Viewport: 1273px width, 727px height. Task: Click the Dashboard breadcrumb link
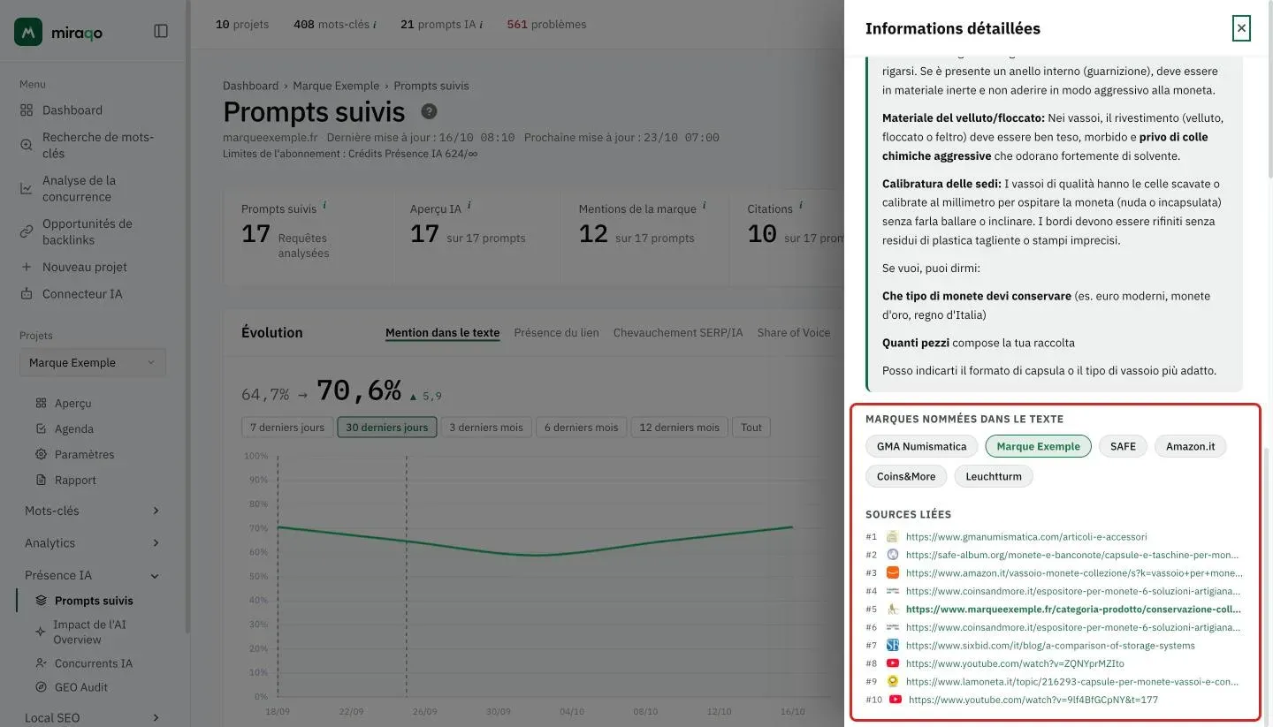click(x=250, y=86)
